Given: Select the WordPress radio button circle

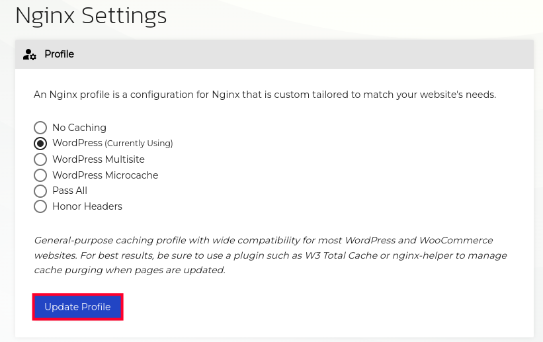Looking at the screenshot, I should click(x=40, y=144).
